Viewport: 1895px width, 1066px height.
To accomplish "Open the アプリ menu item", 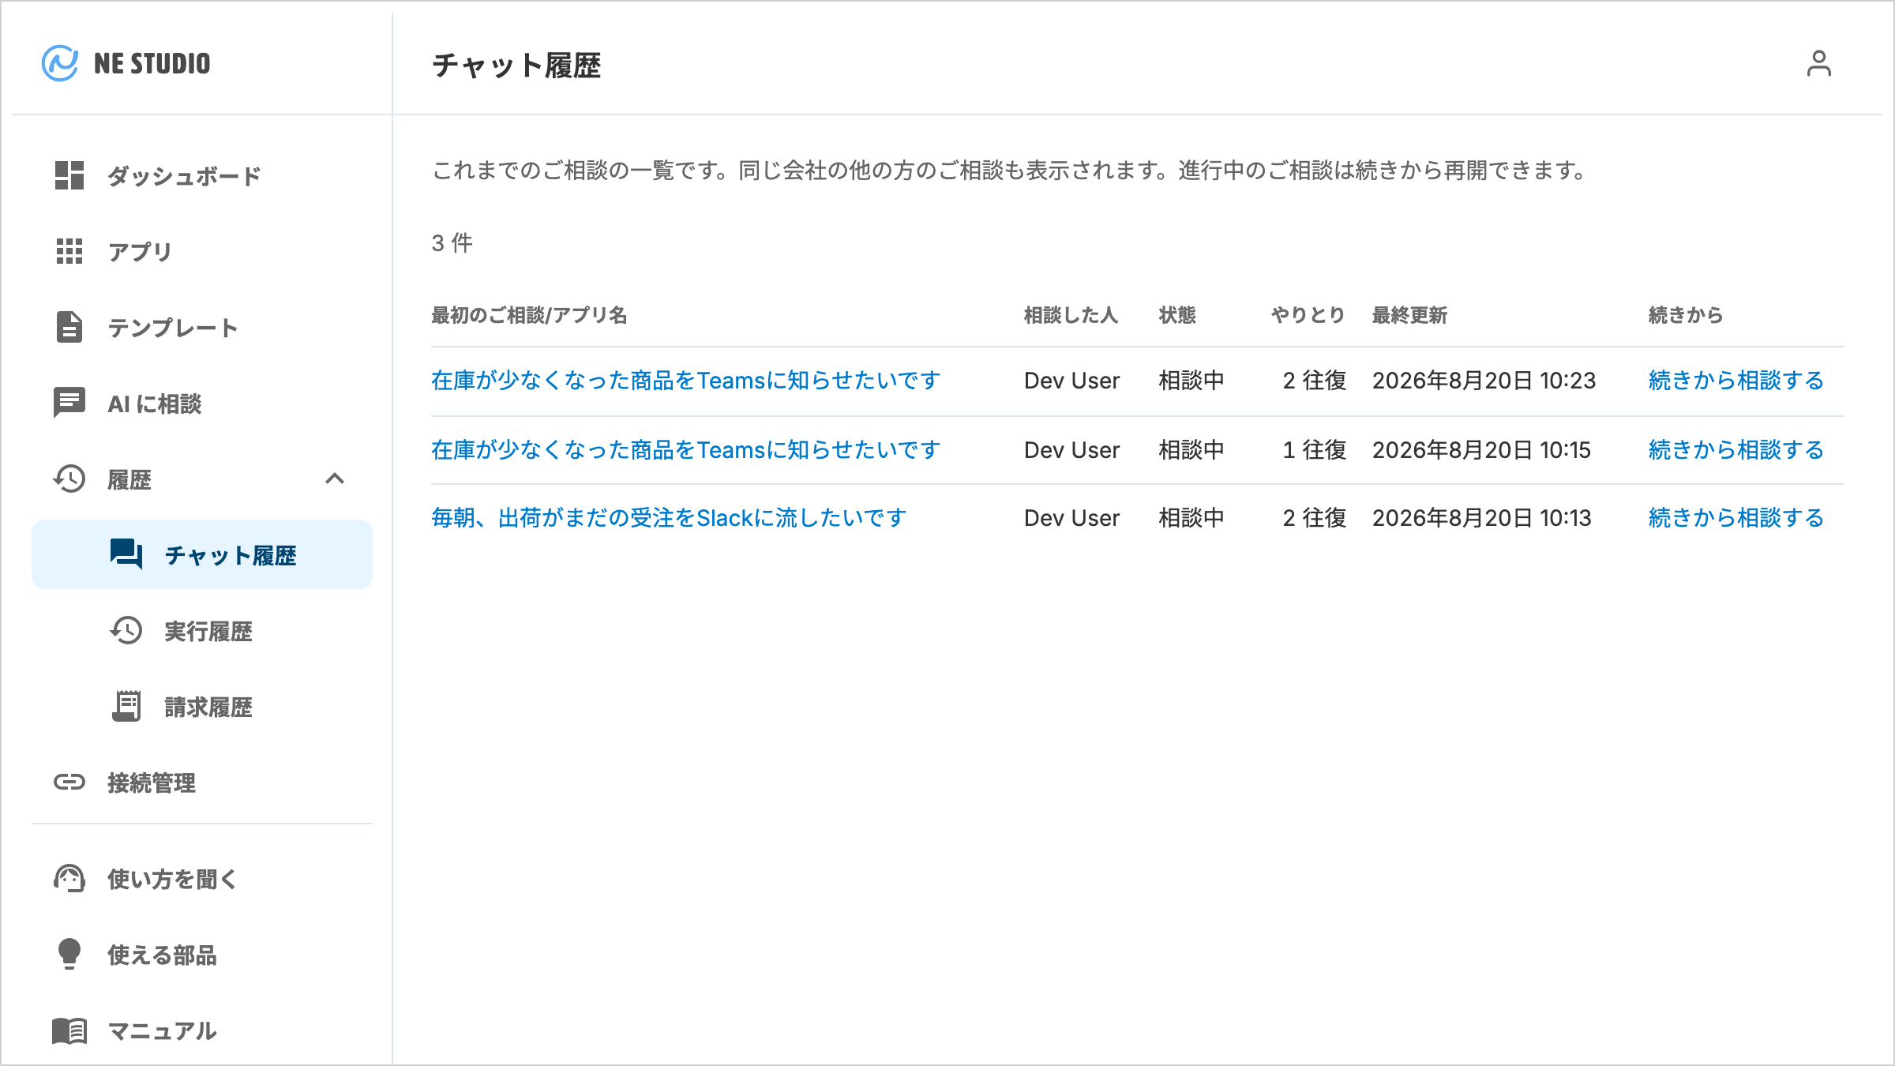I will coord(202,251).
